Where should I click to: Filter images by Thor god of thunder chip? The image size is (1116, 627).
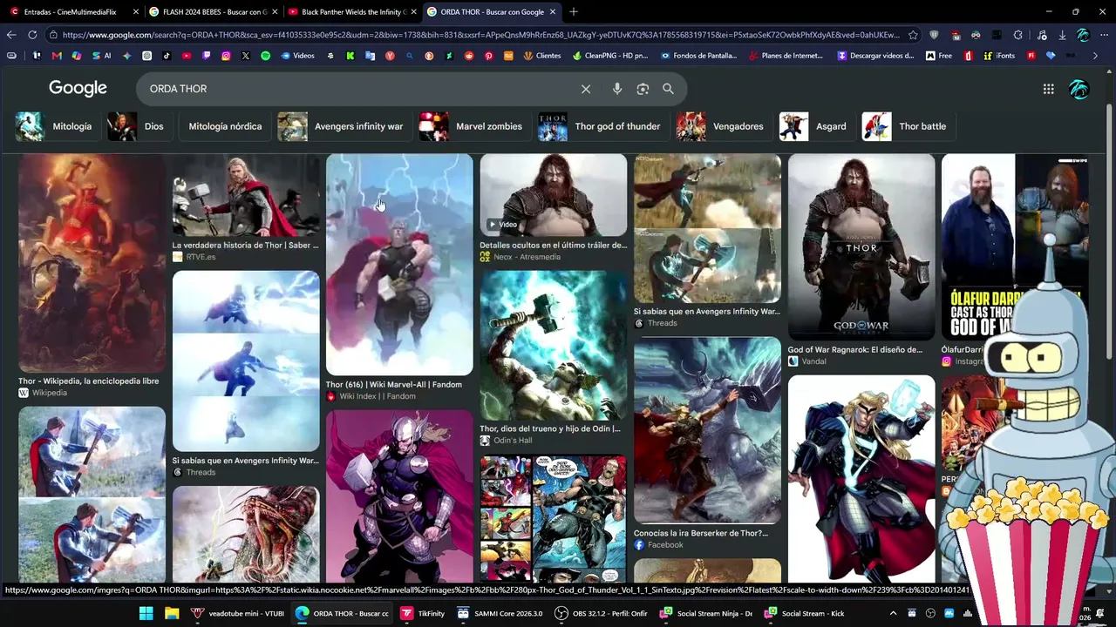(602, 126)
